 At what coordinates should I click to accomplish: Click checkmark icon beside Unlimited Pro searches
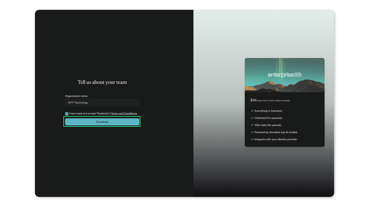point(252,118)
